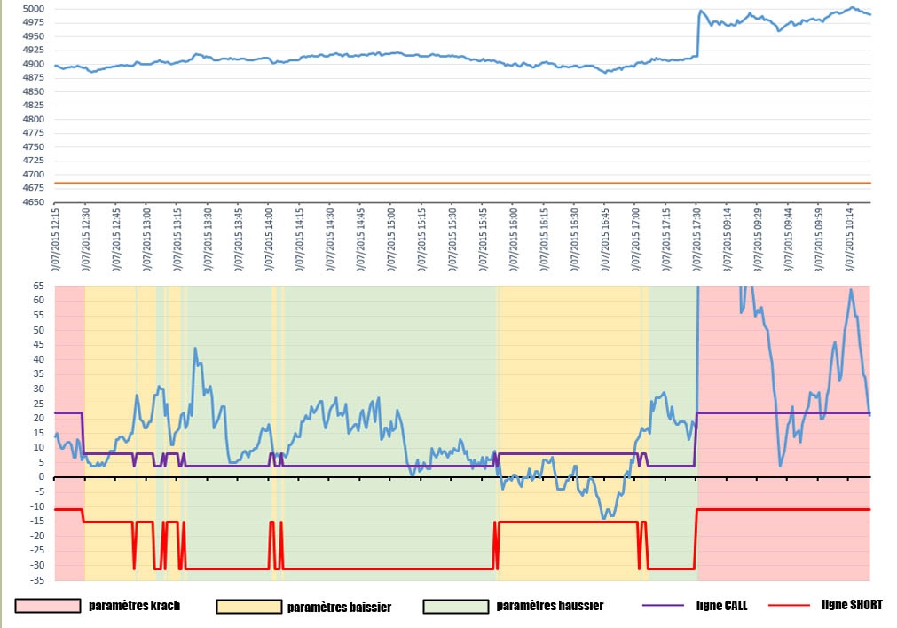897x628 pixels.
Task: Click the 4750 value on the top y-axis
Action: [33, 146]
